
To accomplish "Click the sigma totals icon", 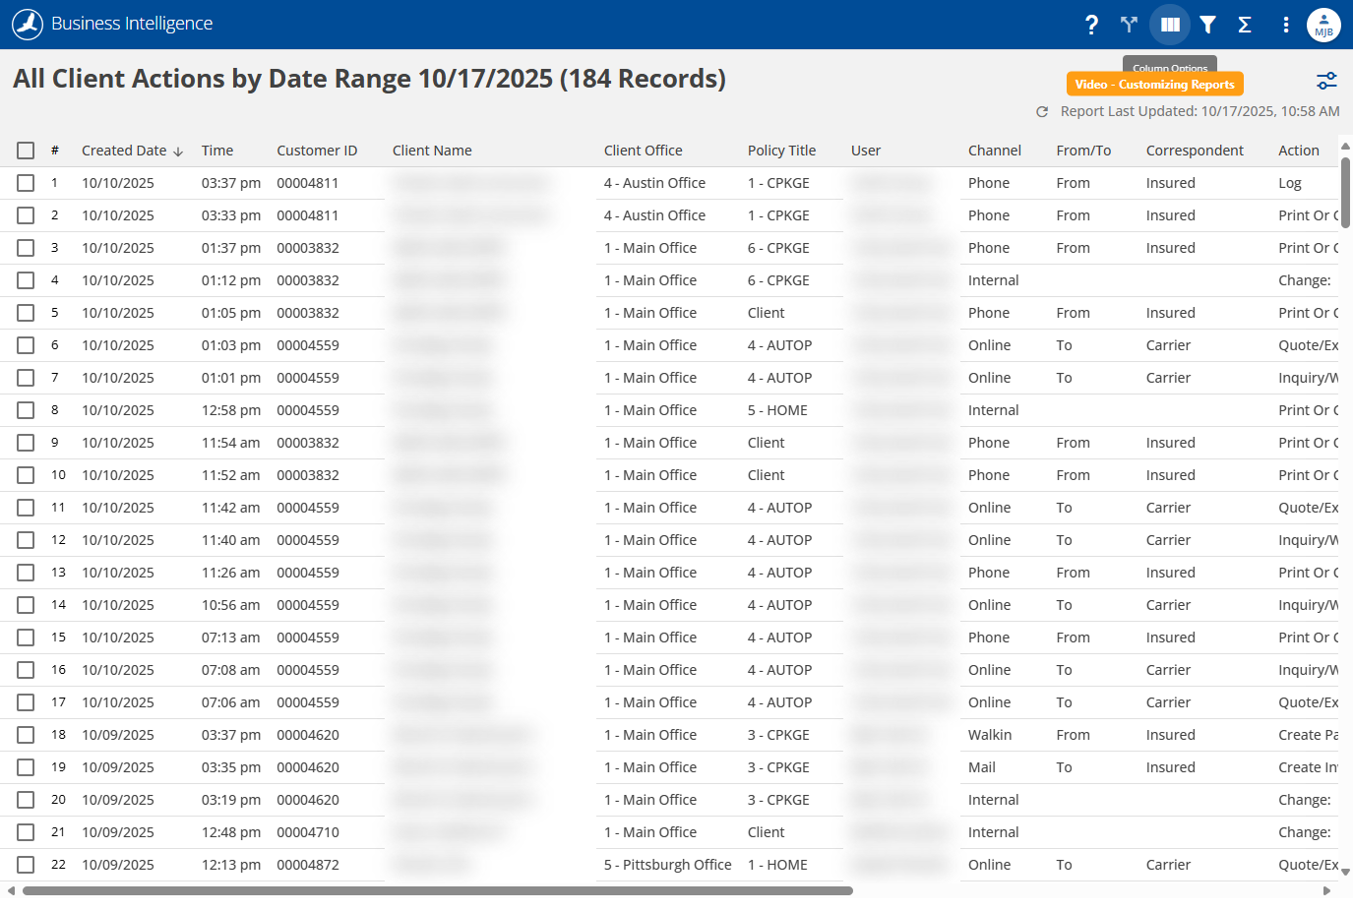I will coord(1245,25).
